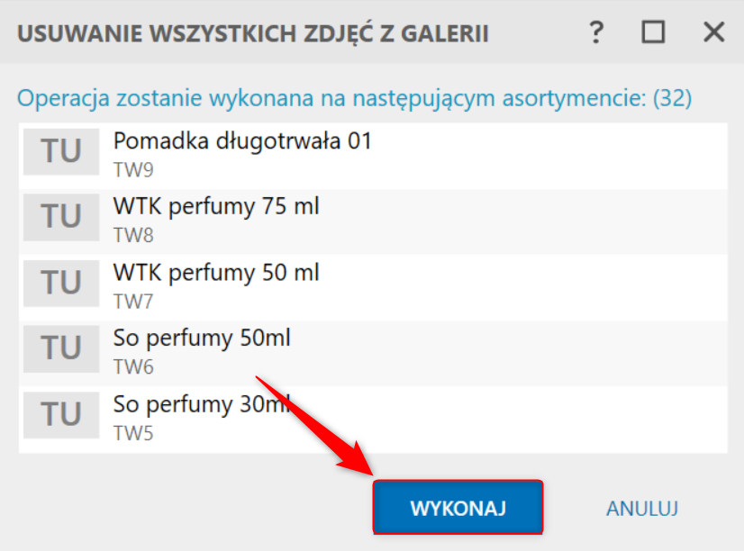Click the TW9 product code

133,170
